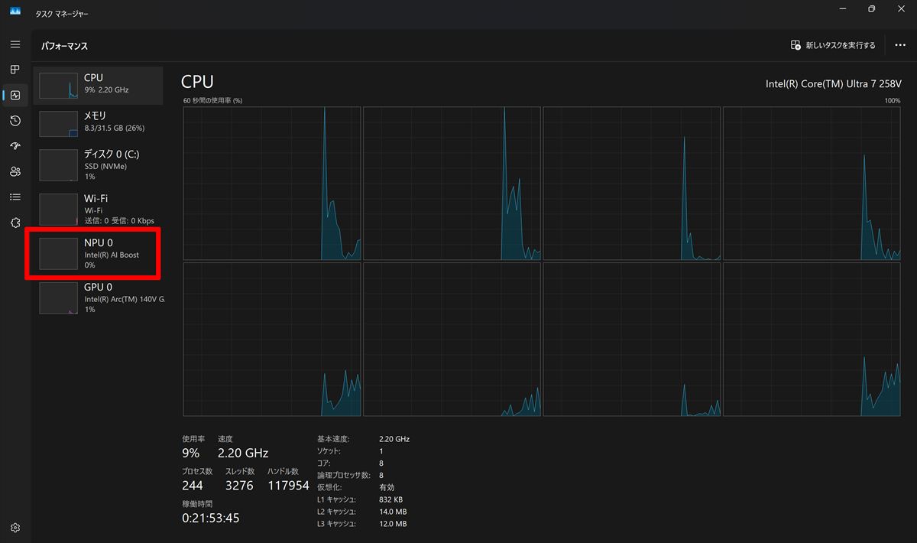
Task: Click the メモリ mini graph thumbnail
Action: (59, 123)
